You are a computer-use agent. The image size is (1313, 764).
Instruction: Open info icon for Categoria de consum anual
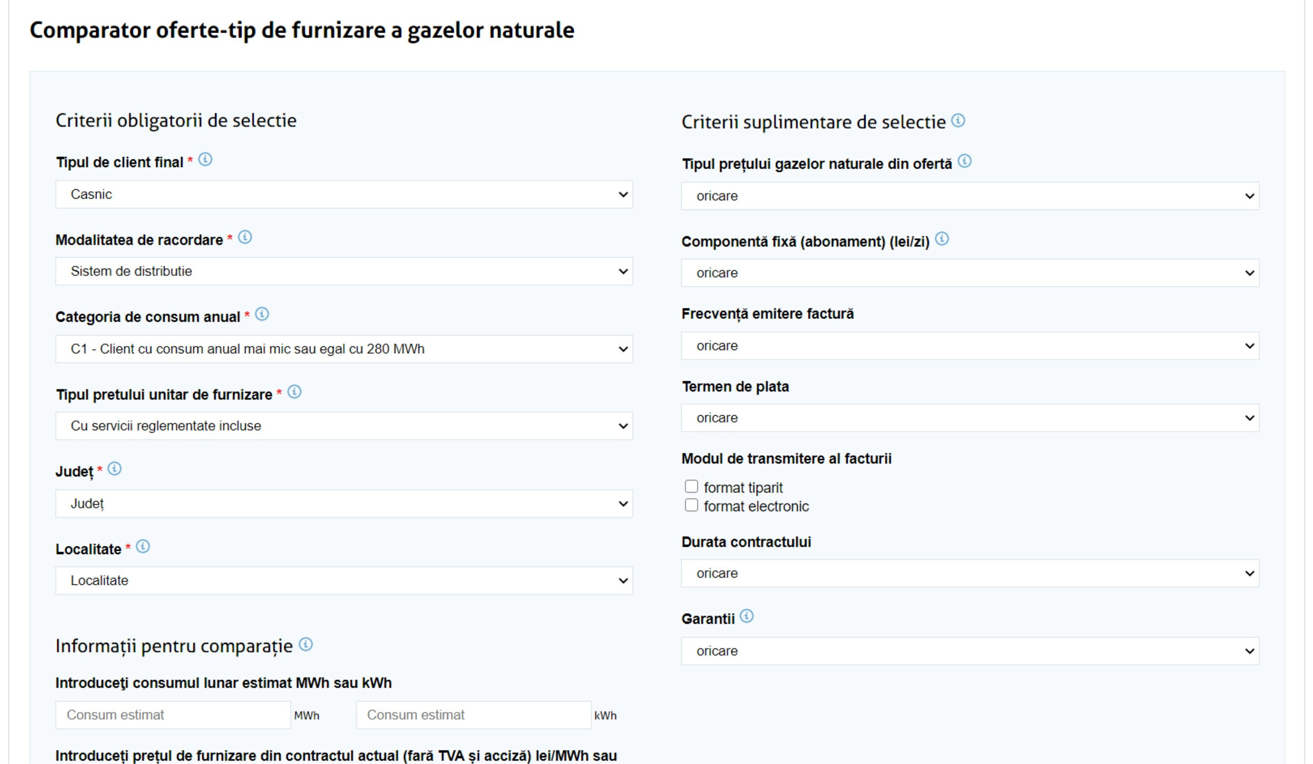tap(262, 315)
